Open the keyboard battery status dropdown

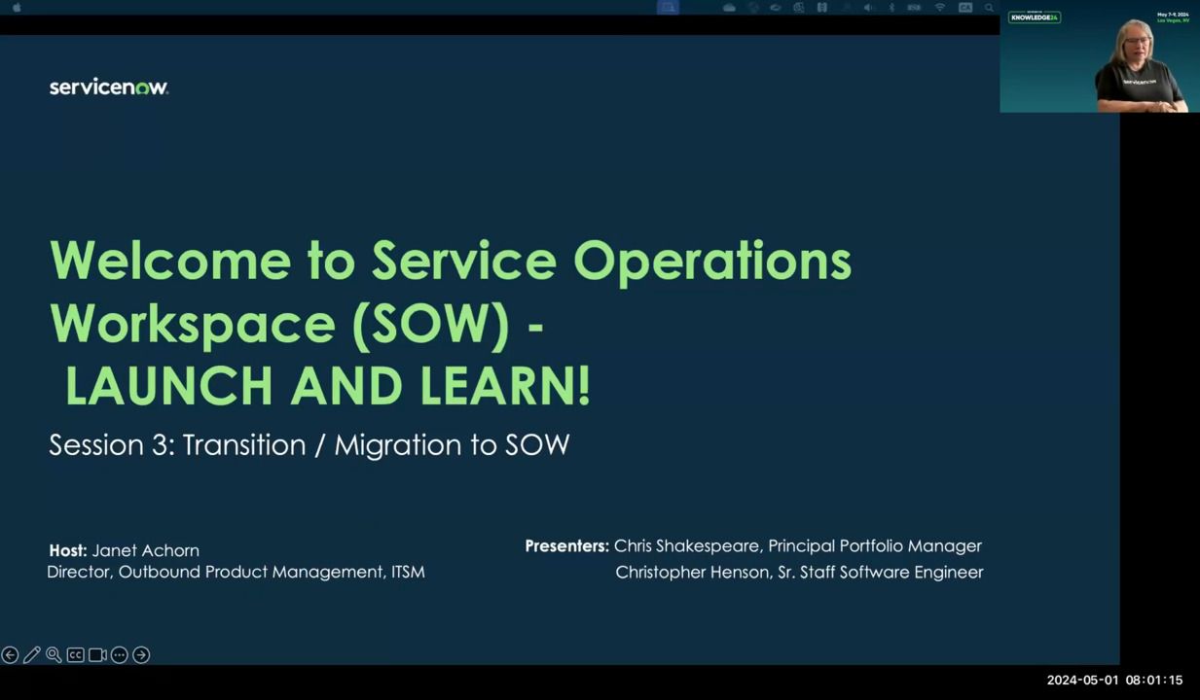click(821, 7)
